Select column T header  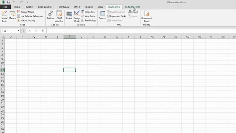pyautogui.click(x=70, y=37)
